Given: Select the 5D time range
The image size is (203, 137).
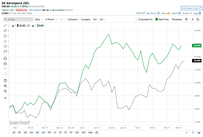Looking at the screenshot, I should pyautogui.click(x=19, y=133).
